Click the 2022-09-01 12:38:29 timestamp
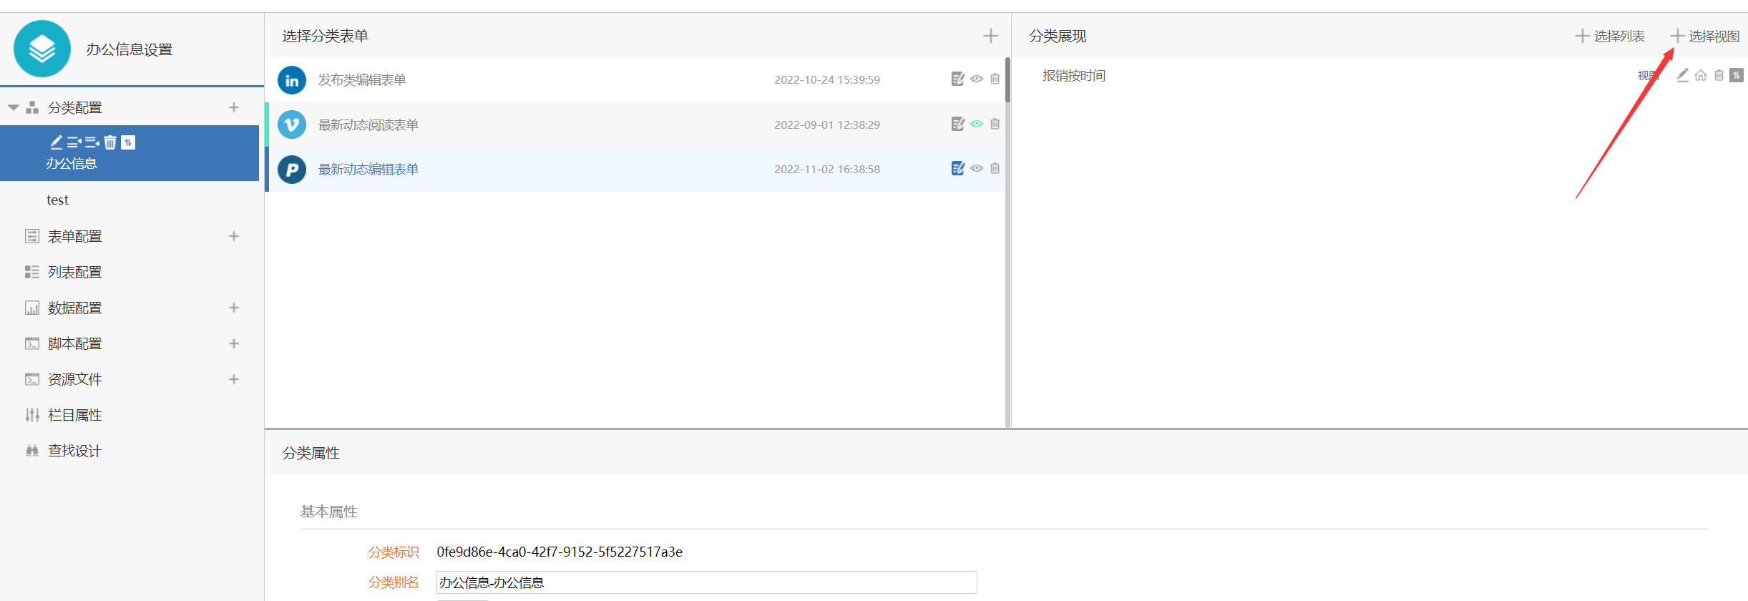1748x601 pixels. pos(827,124)
